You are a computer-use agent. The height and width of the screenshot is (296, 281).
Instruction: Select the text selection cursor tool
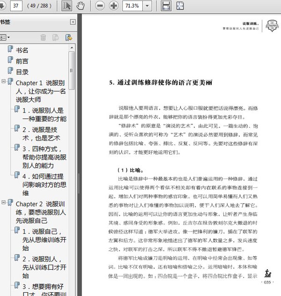tap(67, 6)
